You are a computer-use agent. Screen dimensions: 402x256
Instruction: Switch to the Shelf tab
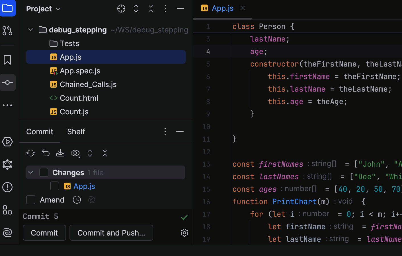(x=76, y=131)
